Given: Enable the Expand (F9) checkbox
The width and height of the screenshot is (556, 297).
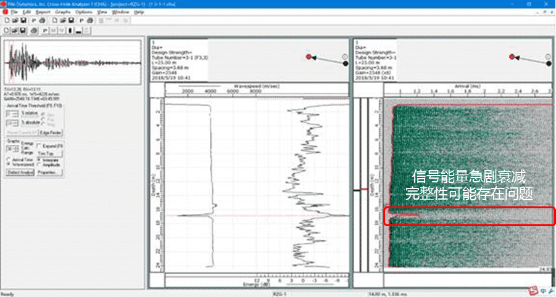Looking at the screenshot, I should [38, 146].
